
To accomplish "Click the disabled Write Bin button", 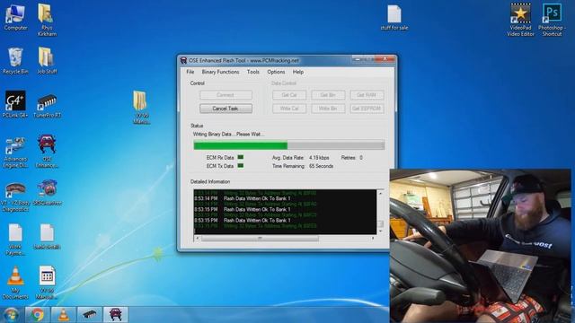I will click(328, 109).
